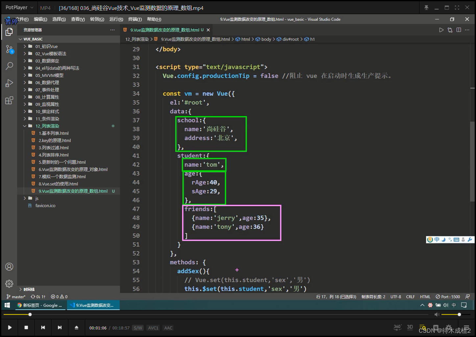Image resolution: width=476 pixels, height=337 pixels.
Task: Pin PotPlayer window always on top
Action: (x=426, y=8)
